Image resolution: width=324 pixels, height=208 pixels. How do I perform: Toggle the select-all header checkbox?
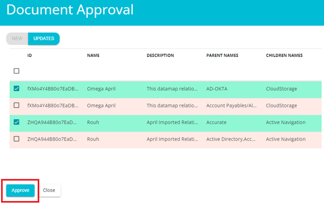point(17,71)
